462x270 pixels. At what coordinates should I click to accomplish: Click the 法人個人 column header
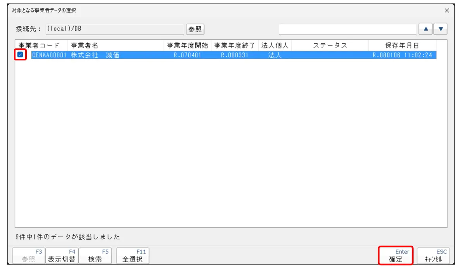(x=275, y=45)
